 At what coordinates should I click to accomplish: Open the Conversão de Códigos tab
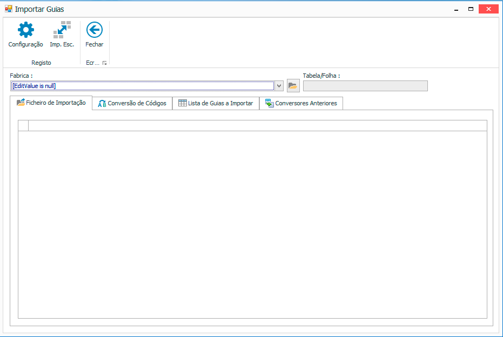click(132, 103)
